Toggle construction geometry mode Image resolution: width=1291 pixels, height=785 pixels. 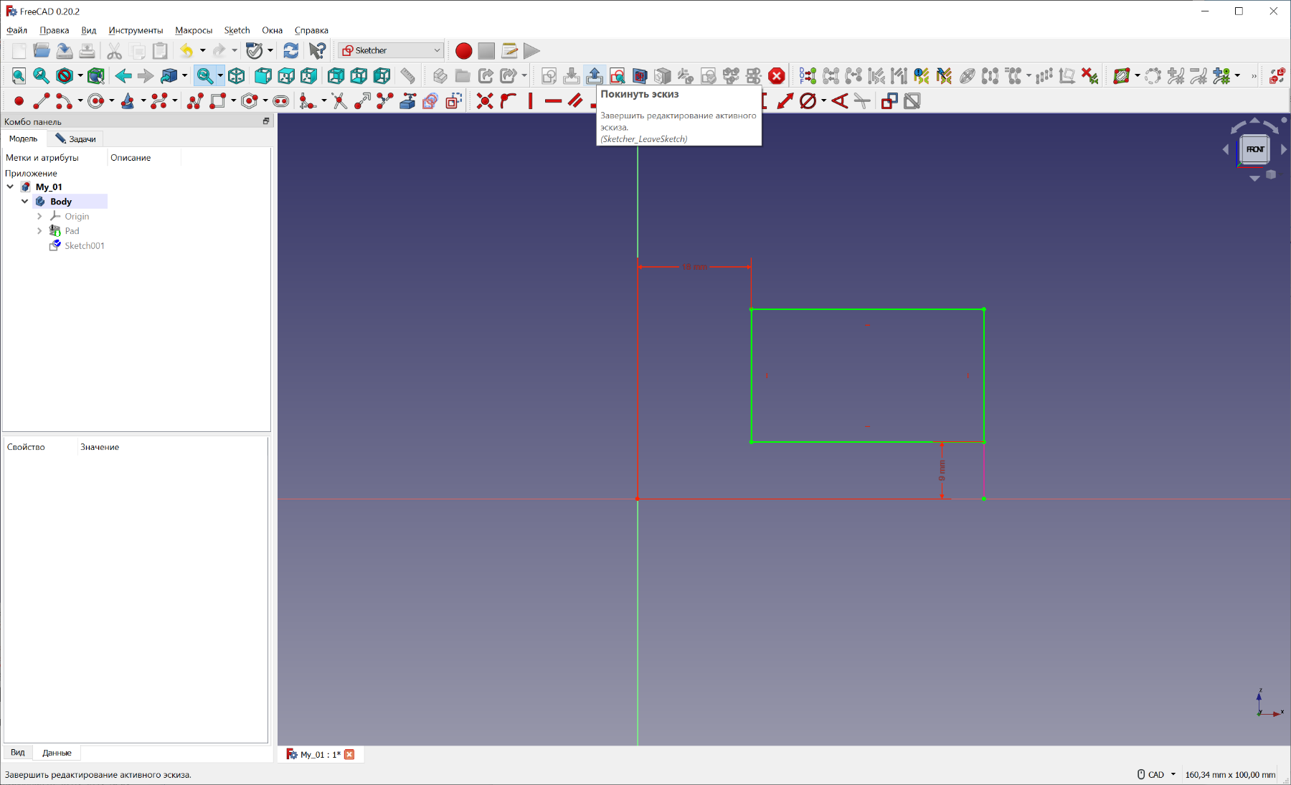click(453, 101)
